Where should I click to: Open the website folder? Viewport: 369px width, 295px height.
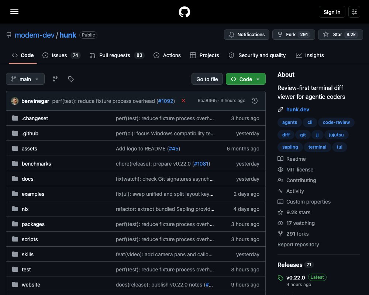pos(31,285)
